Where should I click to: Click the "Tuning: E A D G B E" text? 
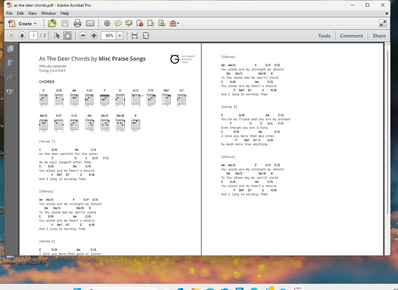pyautogui.click(x=52, y=71)
